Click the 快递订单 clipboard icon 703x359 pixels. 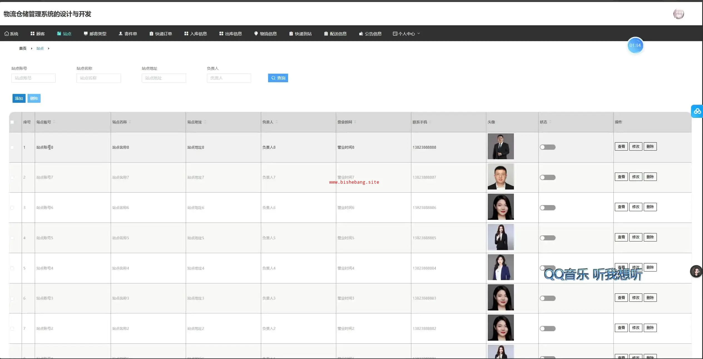coord(151,34)
